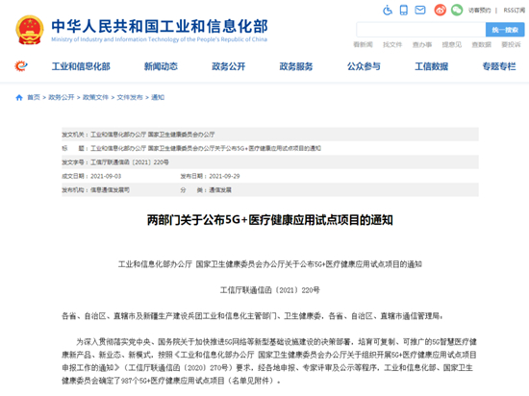
Task: Click the national emblem logo
Action: 30,30
